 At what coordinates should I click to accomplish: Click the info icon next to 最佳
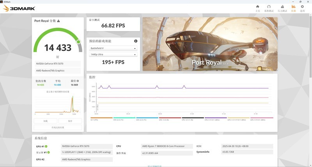[78, 81]
